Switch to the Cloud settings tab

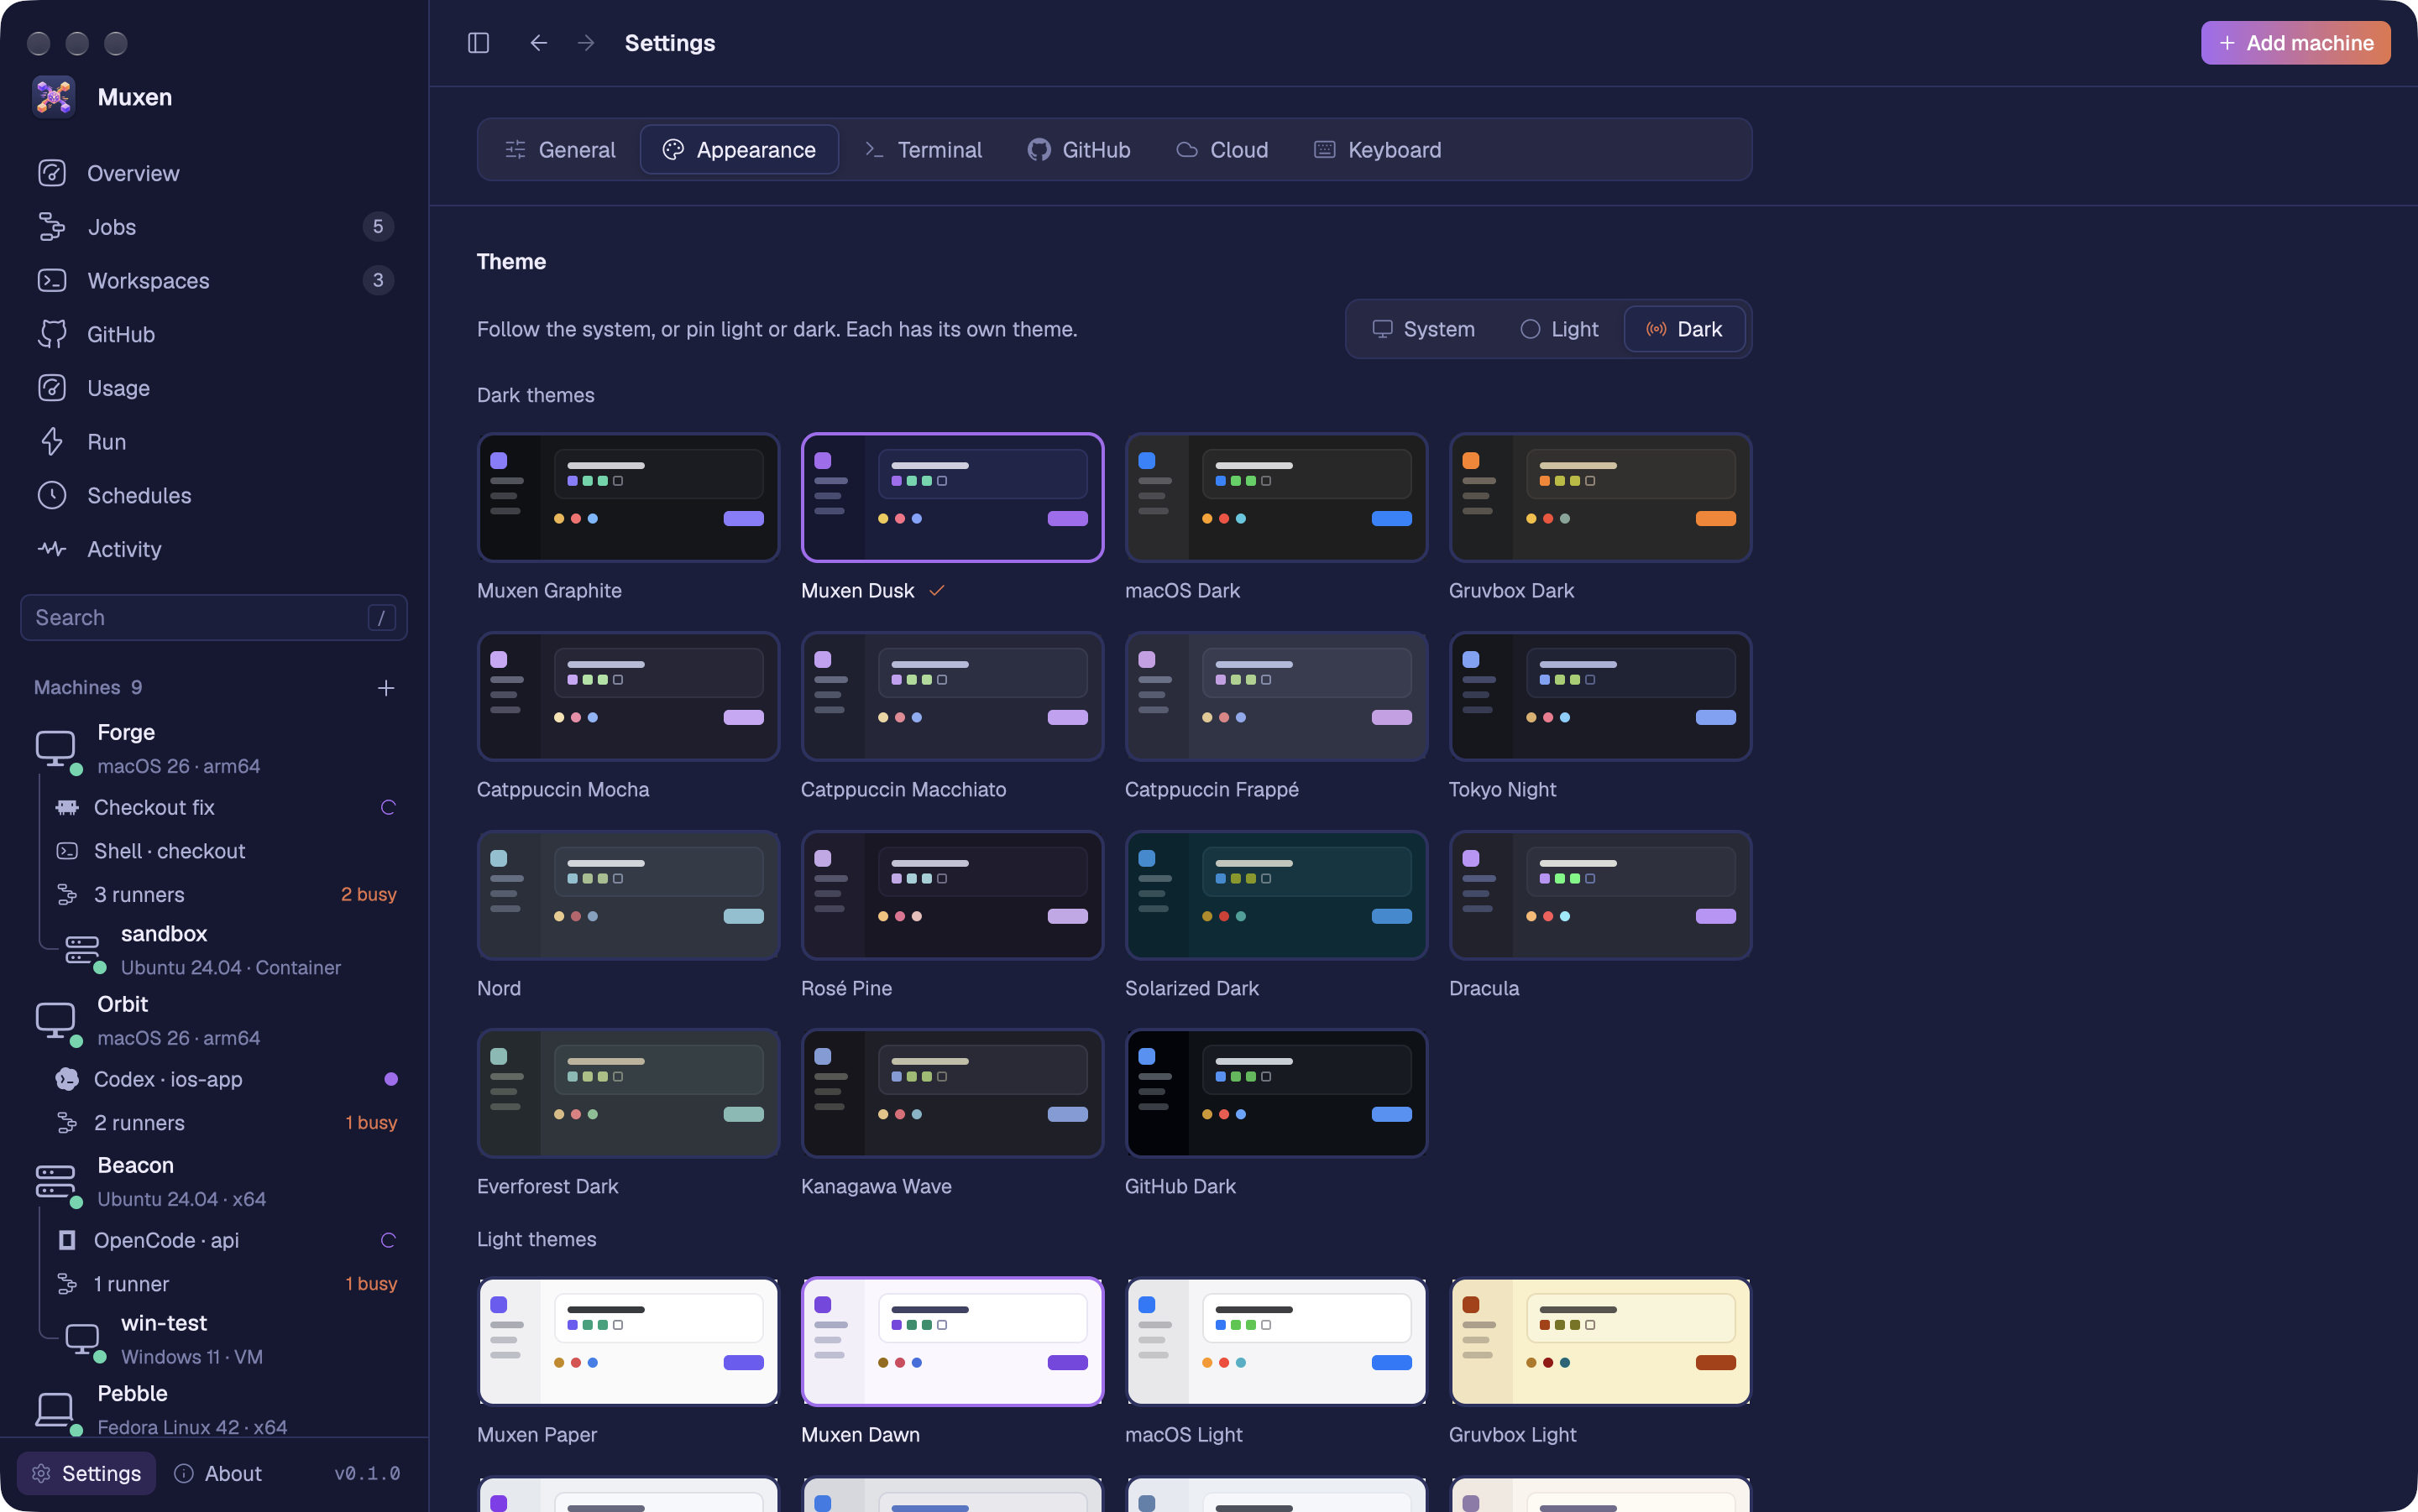pyautogui.click(x=1222, y=150)
